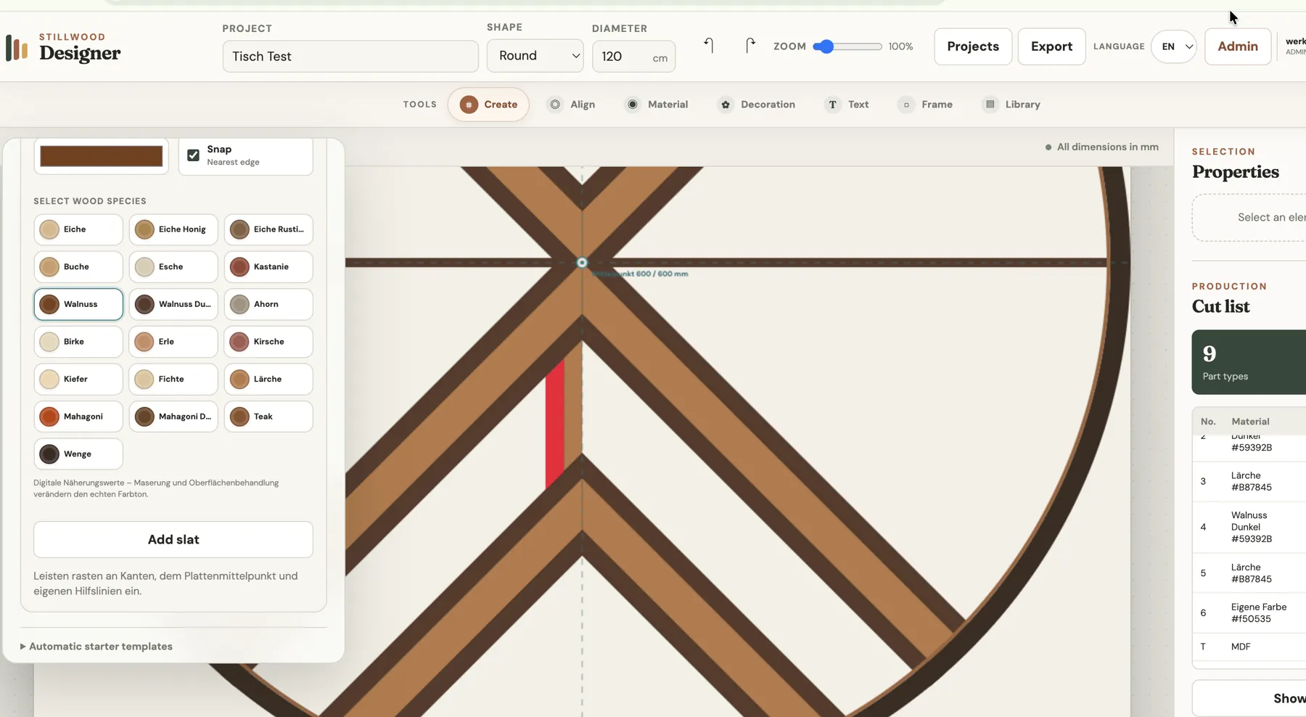
Task: Click the 100% zoom value
Action: click(x=900, y=46)
